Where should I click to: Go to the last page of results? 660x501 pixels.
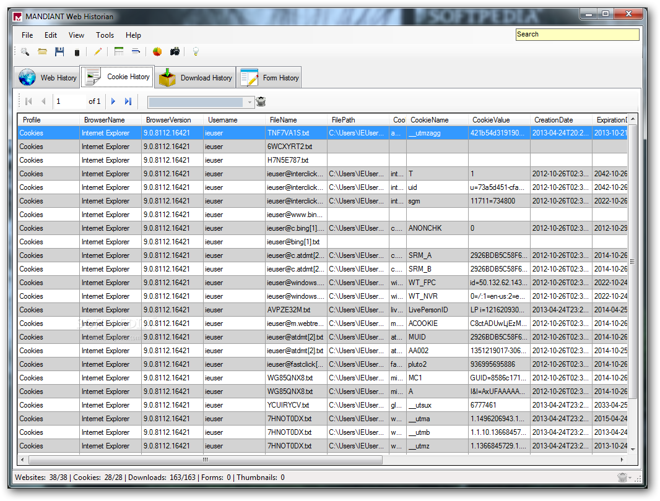(x=128, y=101)
